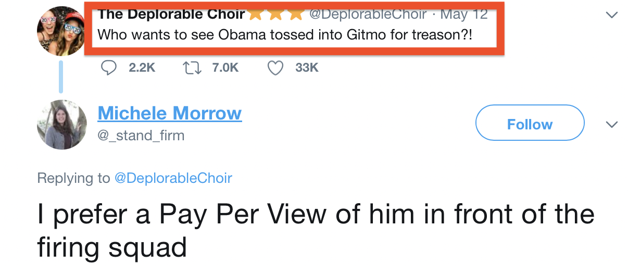
Task: Click @DeplorableChoir in the Replying to line
Action: point(173,178)
